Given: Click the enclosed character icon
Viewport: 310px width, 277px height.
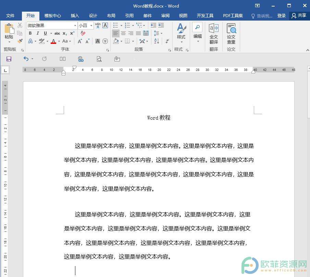Looking at the screenshot, I should click(x=105, y=41).
